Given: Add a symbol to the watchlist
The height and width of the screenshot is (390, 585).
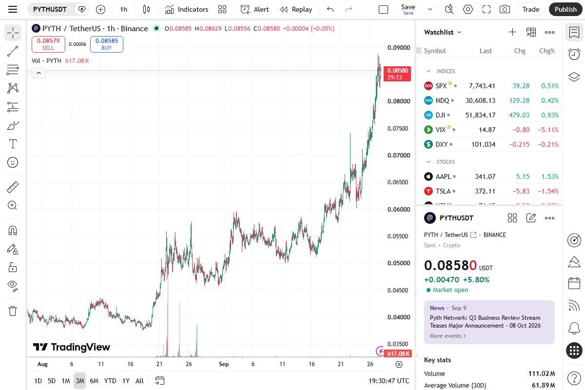Looking at the screenshot, I should pos(512,32).
